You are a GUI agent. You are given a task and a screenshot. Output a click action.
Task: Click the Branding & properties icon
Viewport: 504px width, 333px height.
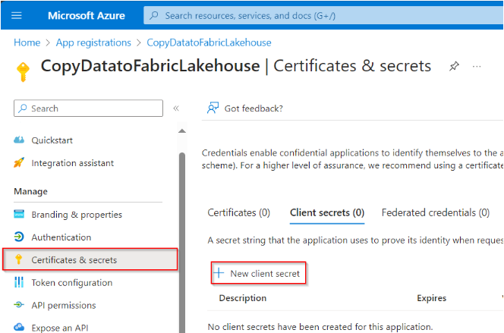click(x=19, y=214)
